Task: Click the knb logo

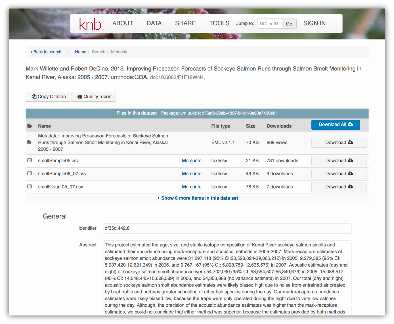Action: point(90,24)
